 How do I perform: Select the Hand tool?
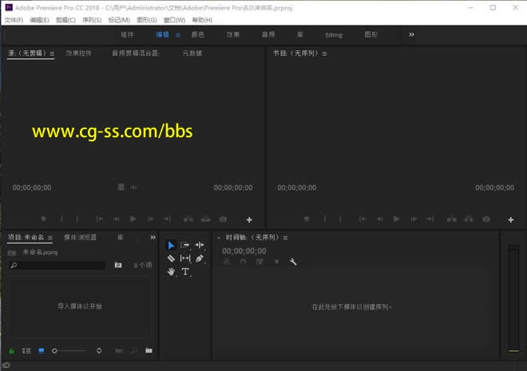click(x=171, y=272)
